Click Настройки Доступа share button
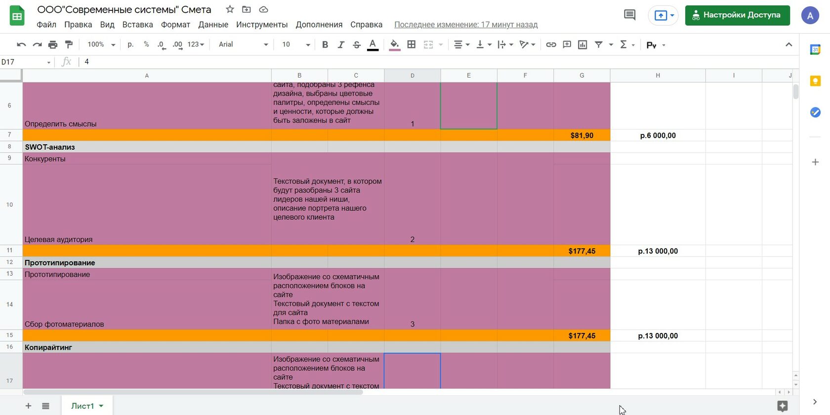The image size is (830, 415). [737, 15]
